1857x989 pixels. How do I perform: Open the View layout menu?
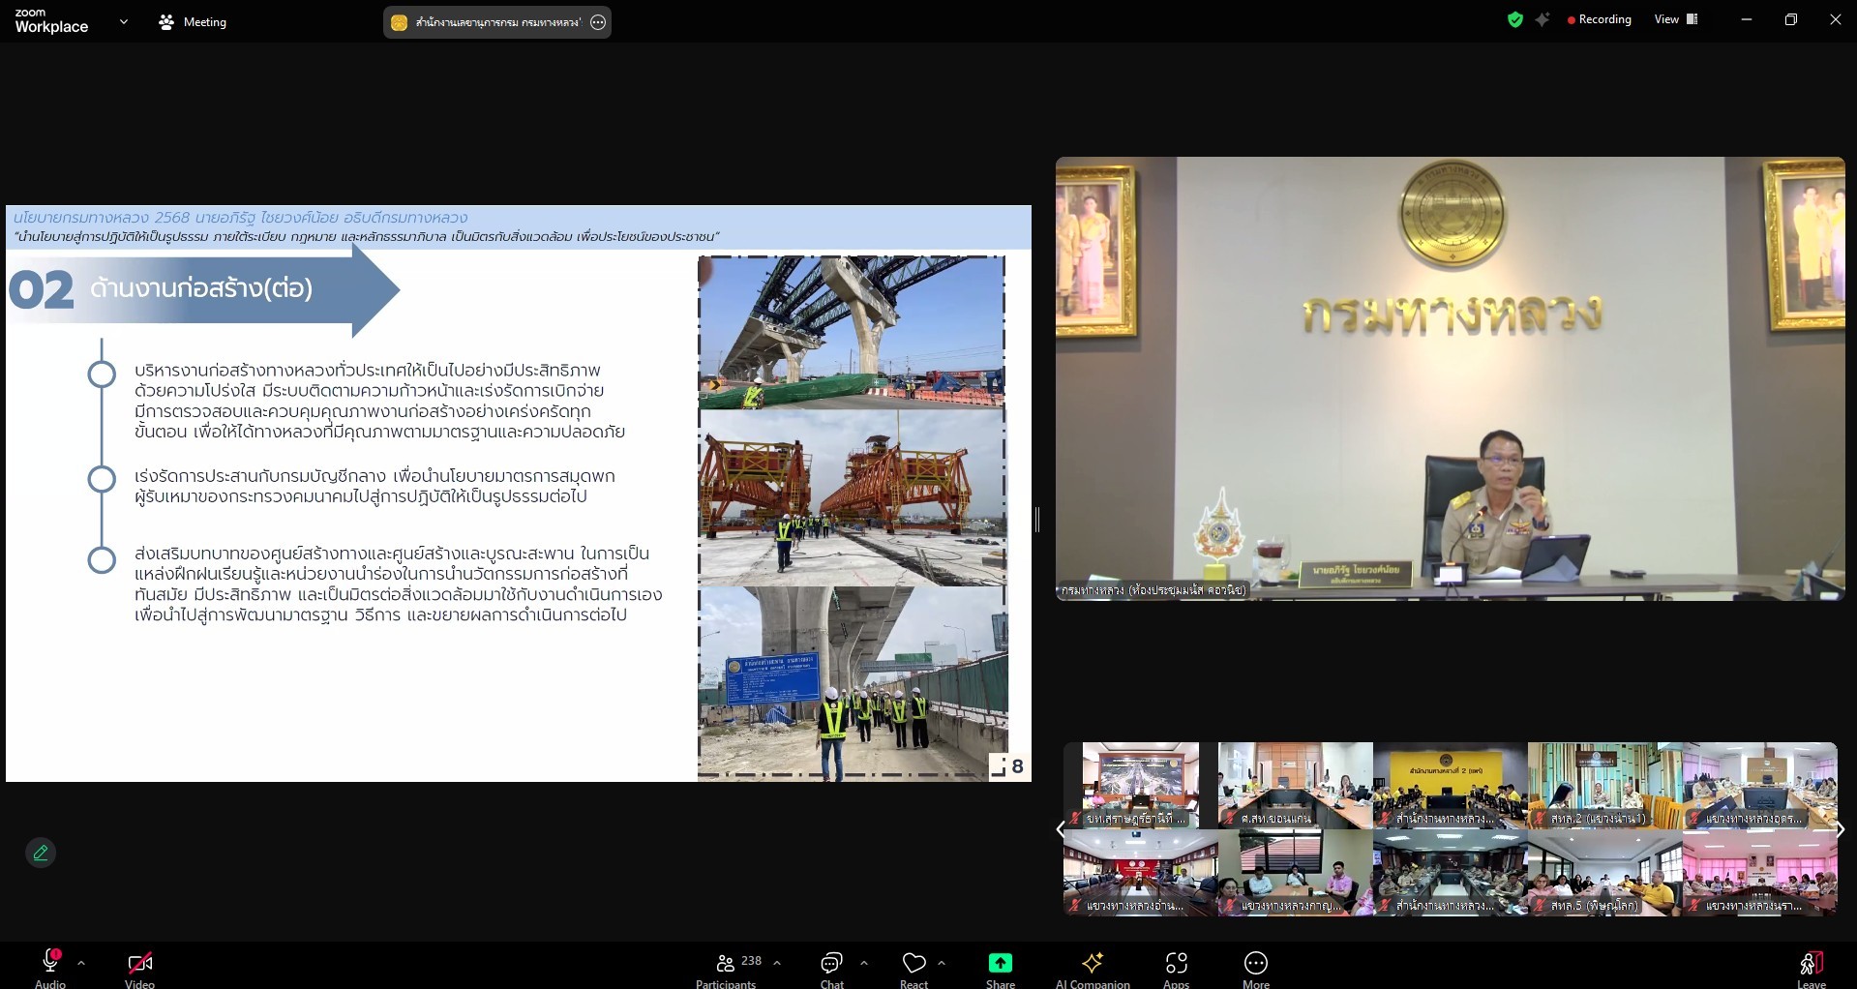coord(1676,19)
